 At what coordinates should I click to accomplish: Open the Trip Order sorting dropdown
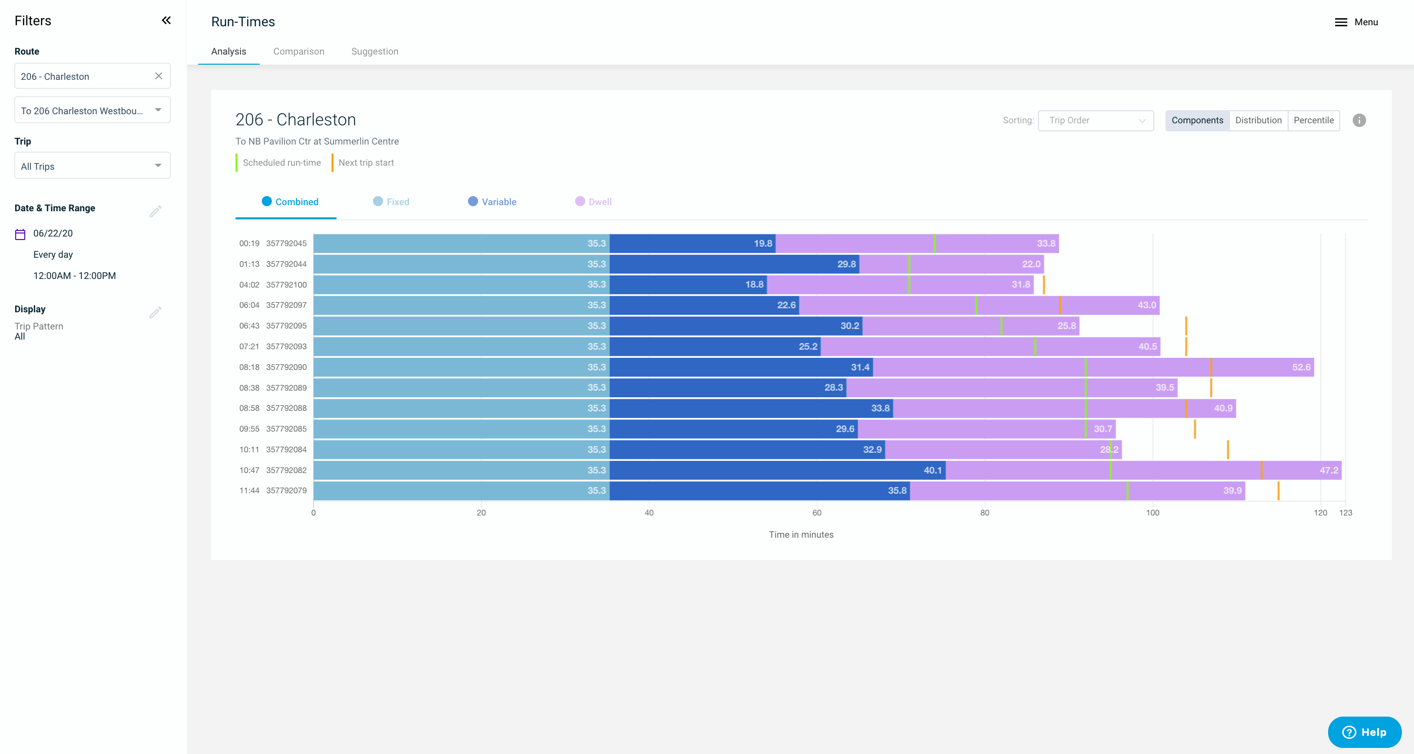(x=1095, y=120)
